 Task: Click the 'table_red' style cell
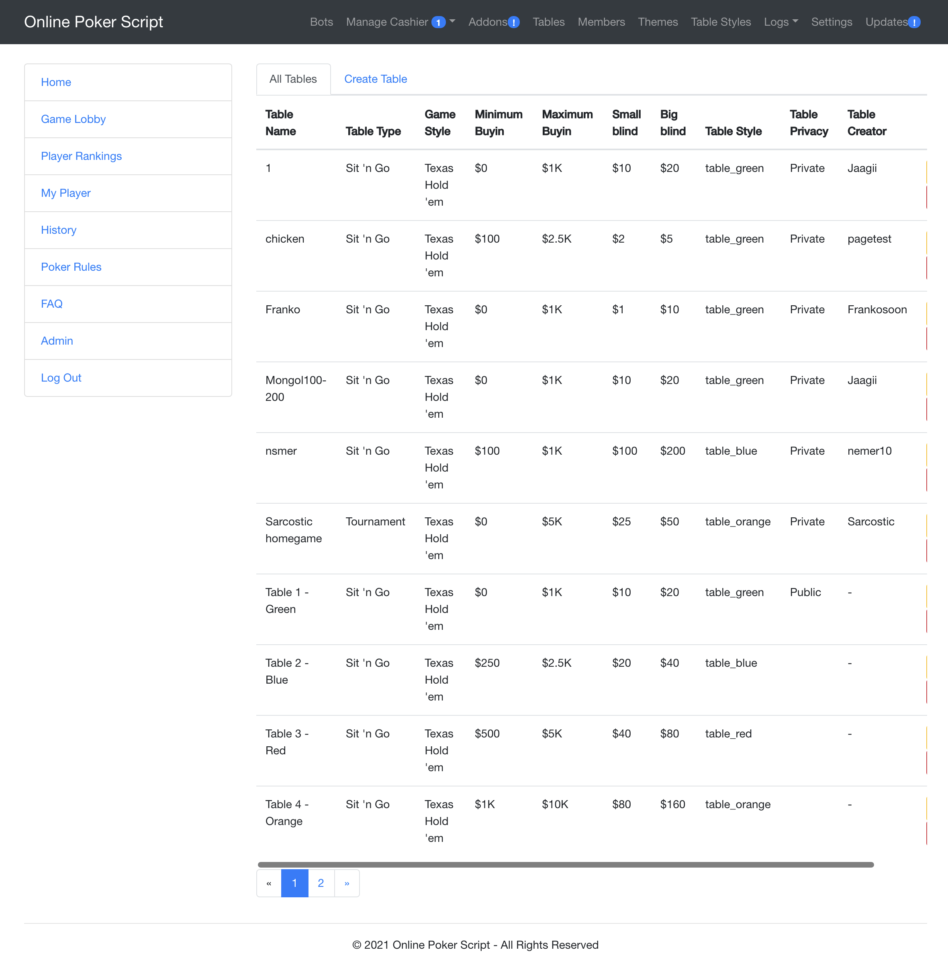pos(728,733)
